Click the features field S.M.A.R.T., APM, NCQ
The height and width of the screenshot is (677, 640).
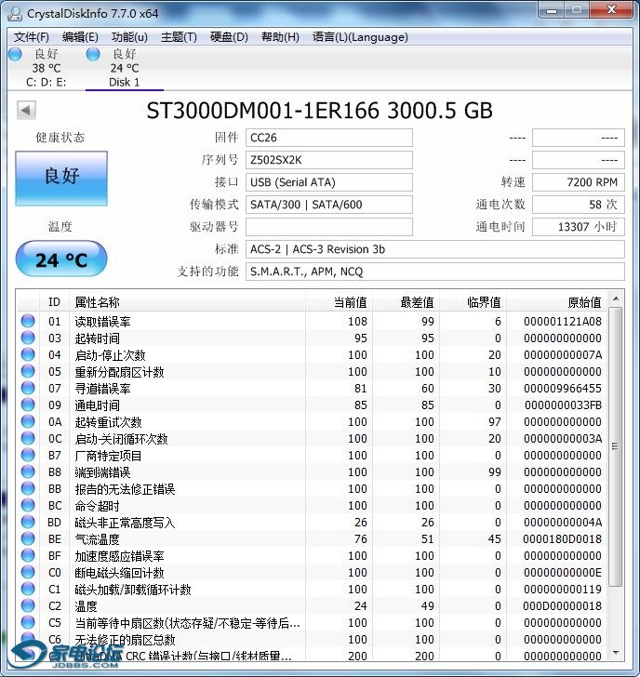pyautogui.click(x=434, y=272)
